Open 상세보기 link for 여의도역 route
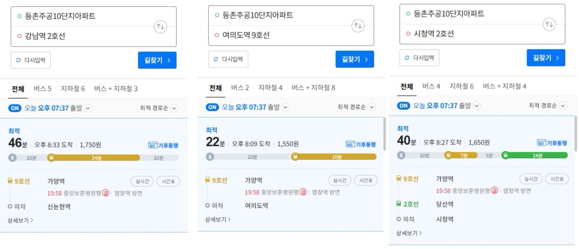This screenshot has width=579, height=249. tap(218, 219)
